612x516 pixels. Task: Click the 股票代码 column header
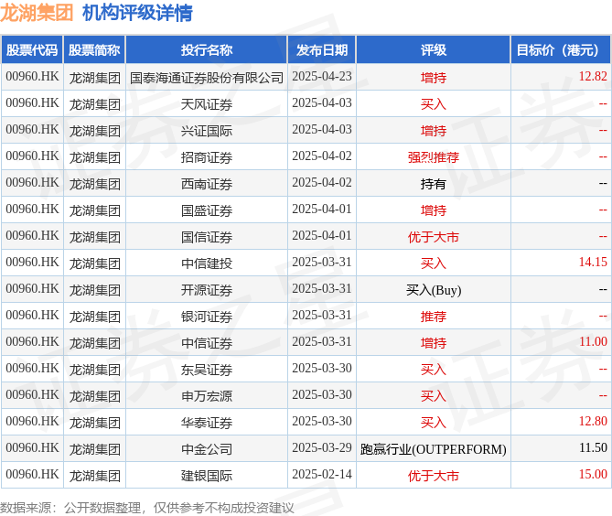click(32, 50)
